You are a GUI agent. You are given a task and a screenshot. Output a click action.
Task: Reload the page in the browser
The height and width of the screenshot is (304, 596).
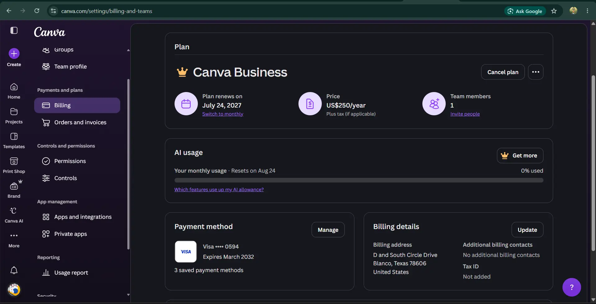click(x=37, y=11)
